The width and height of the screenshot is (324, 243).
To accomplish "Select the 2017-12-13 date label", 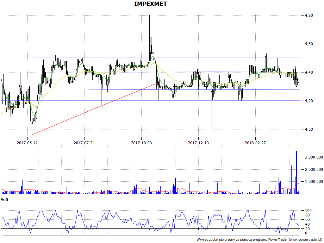I will (x=198, y=143).
